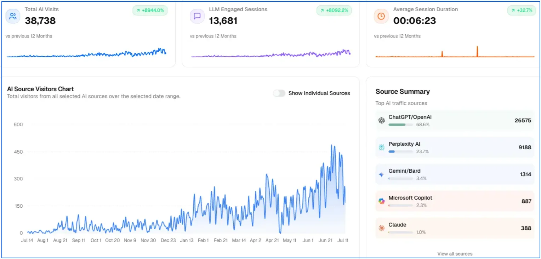Click the +8092.2% growth badge
This screenshot has height=259, width=541.
[334, 10]
